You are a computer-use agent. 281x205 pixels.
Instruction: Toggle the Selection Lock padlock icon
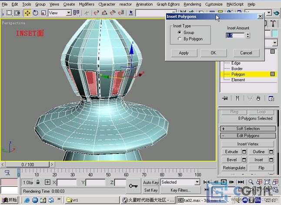coord(38,182)
